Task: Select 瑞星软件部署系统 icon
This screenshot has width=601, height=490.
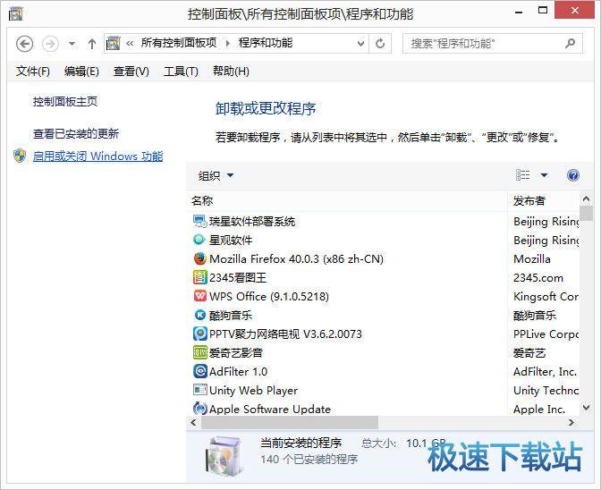Action: point(199,221)
